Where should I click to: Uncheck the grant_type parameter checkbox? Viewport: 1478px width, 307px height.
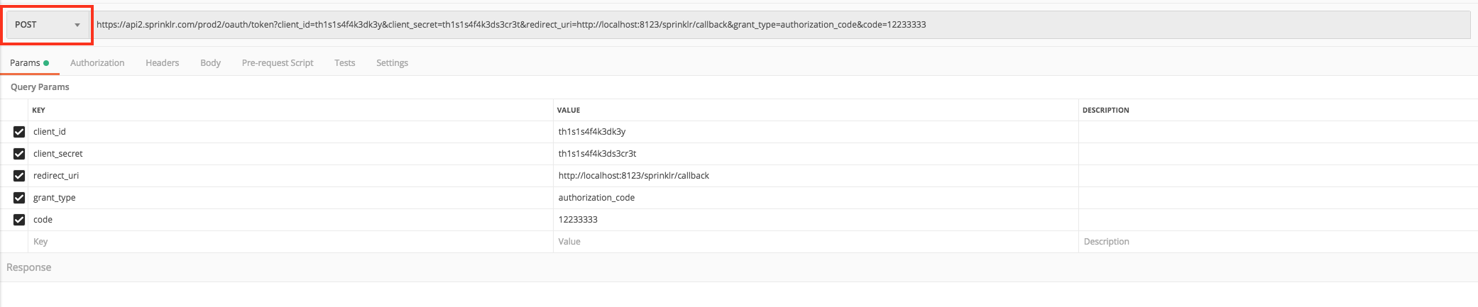[19, 198]
